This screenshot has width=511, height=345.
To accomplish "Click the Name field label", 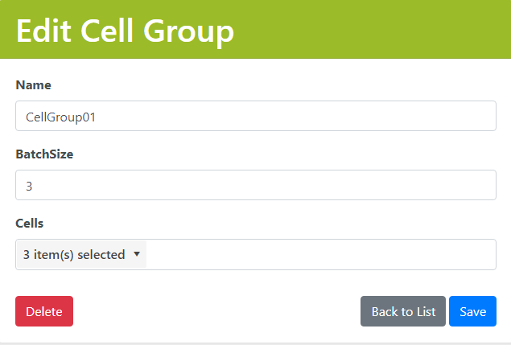I will pyautogui.click(x=33, y=84).
